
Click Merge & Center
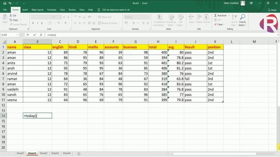108,23
